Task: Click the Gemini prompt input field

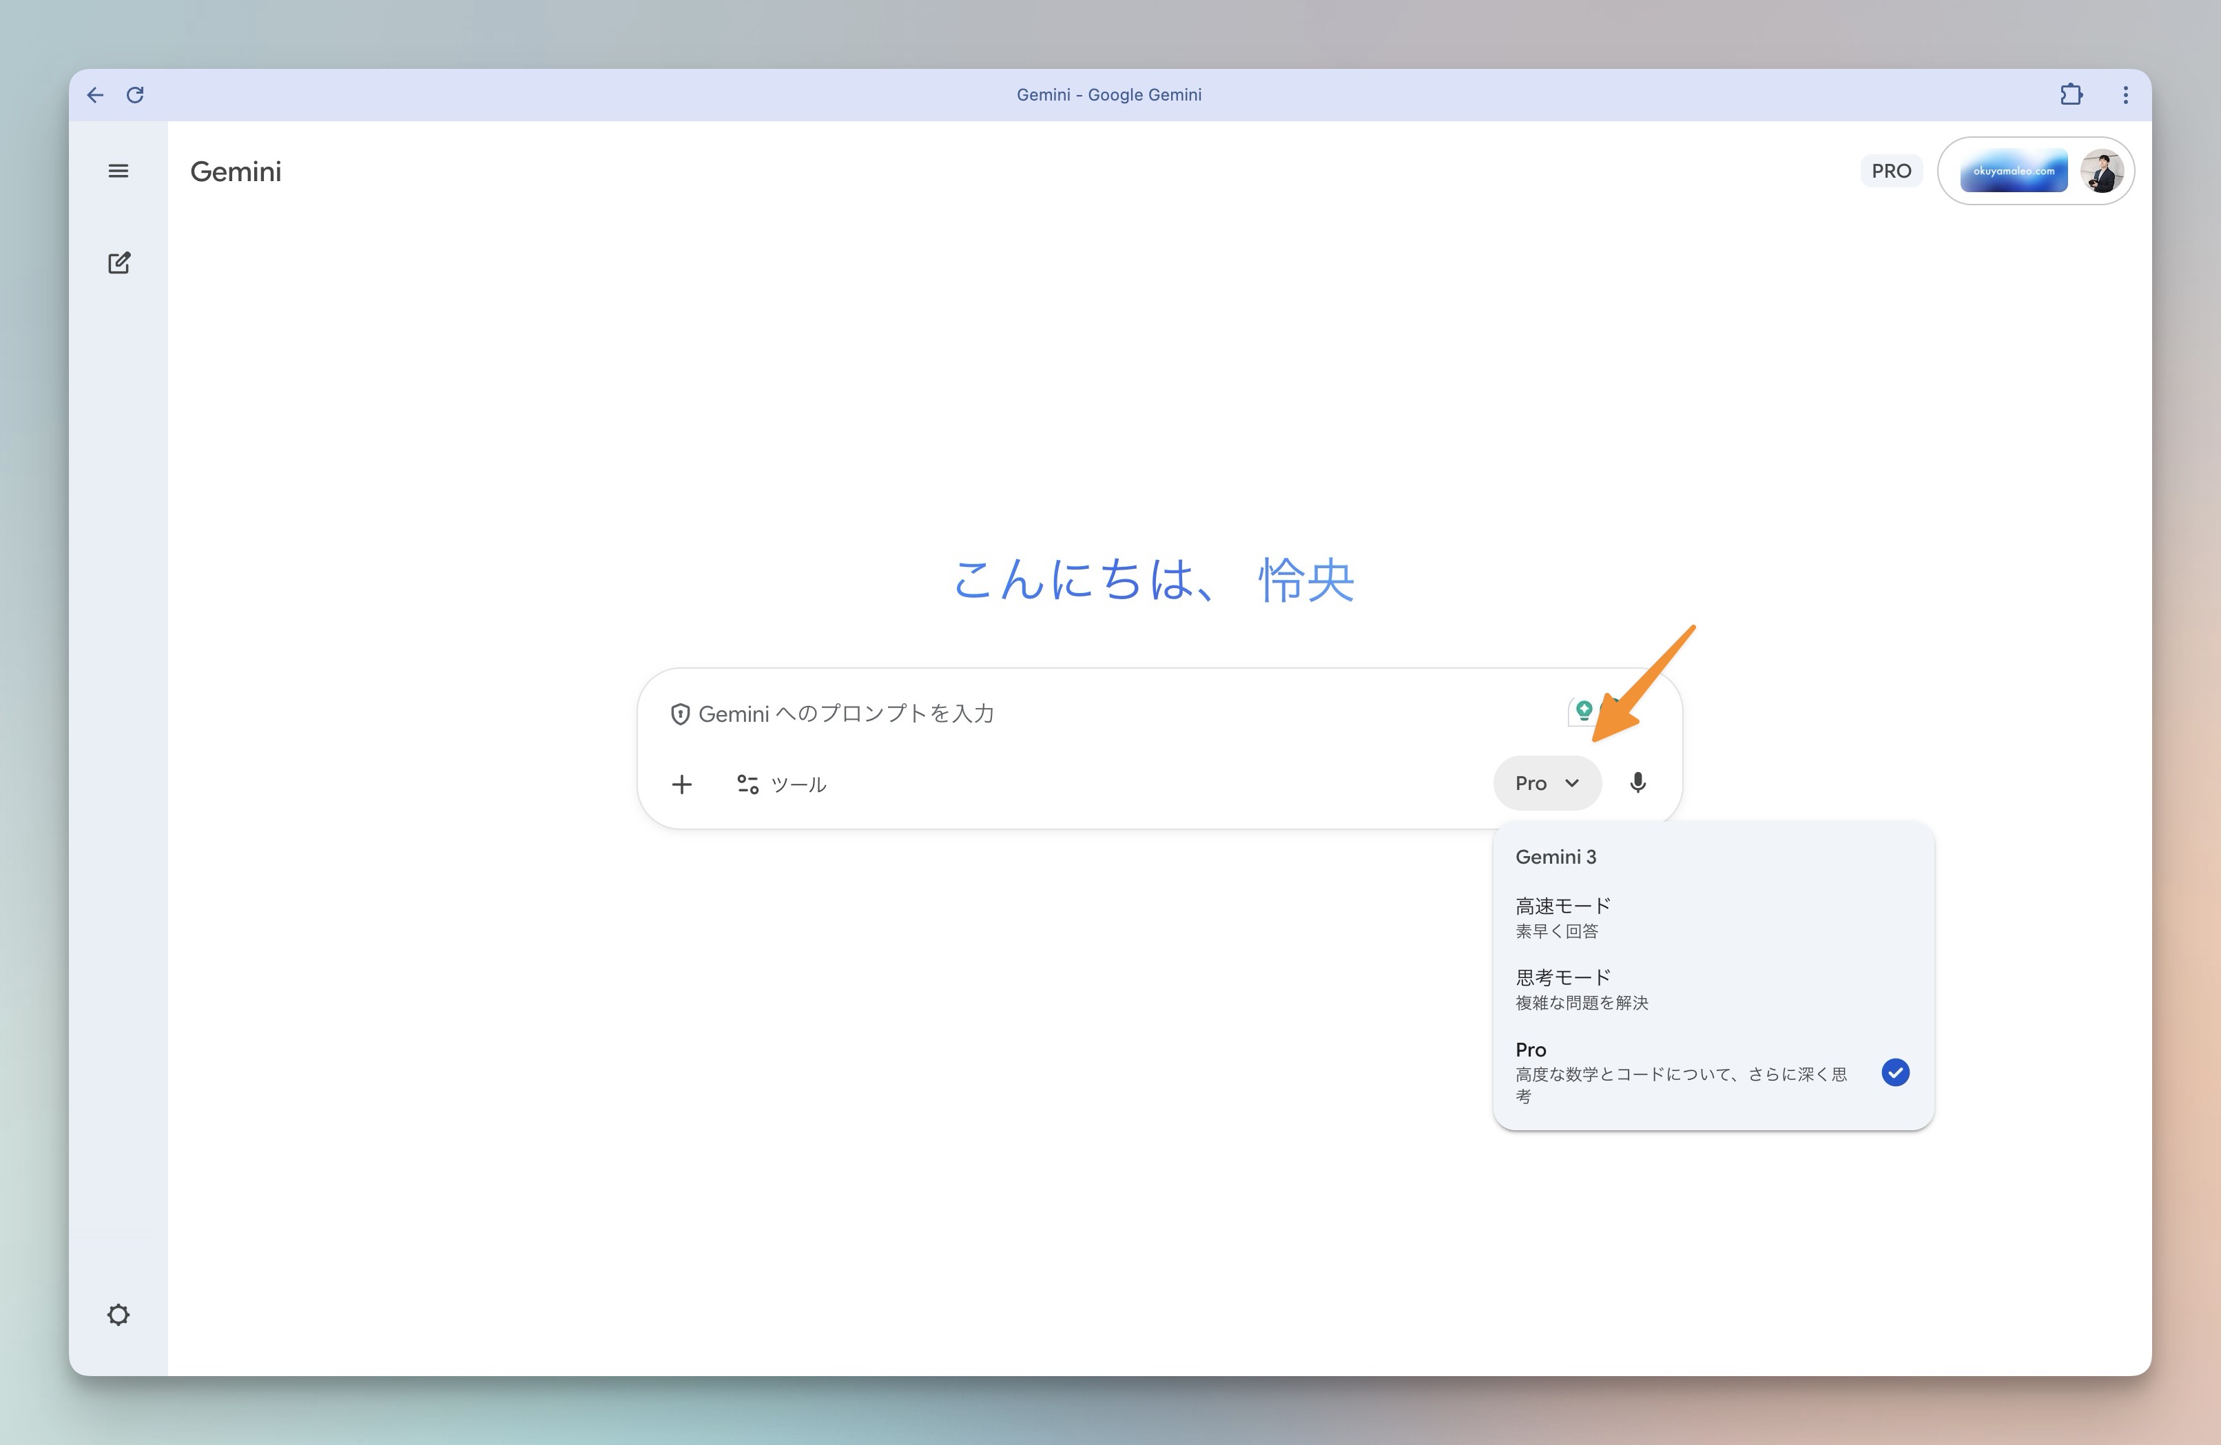Action: point(1026,714)
